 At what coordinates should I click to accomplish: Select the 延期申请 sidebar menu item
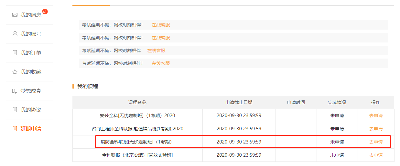coord(31,129)
